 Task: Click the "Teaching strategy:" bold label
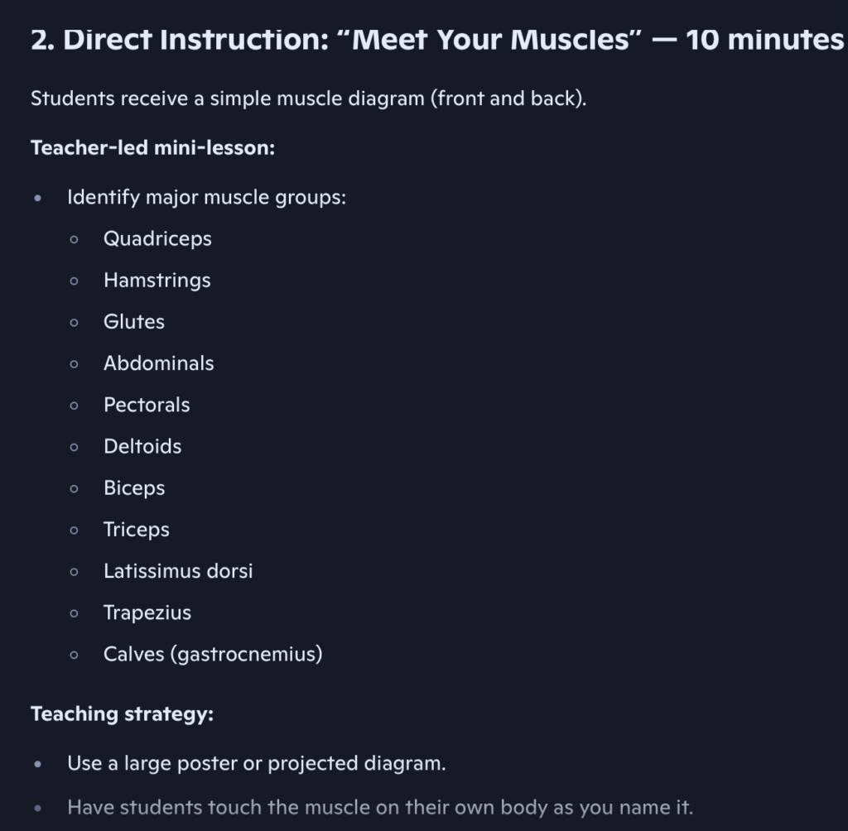pyautogui.click(x=122, y=713)
